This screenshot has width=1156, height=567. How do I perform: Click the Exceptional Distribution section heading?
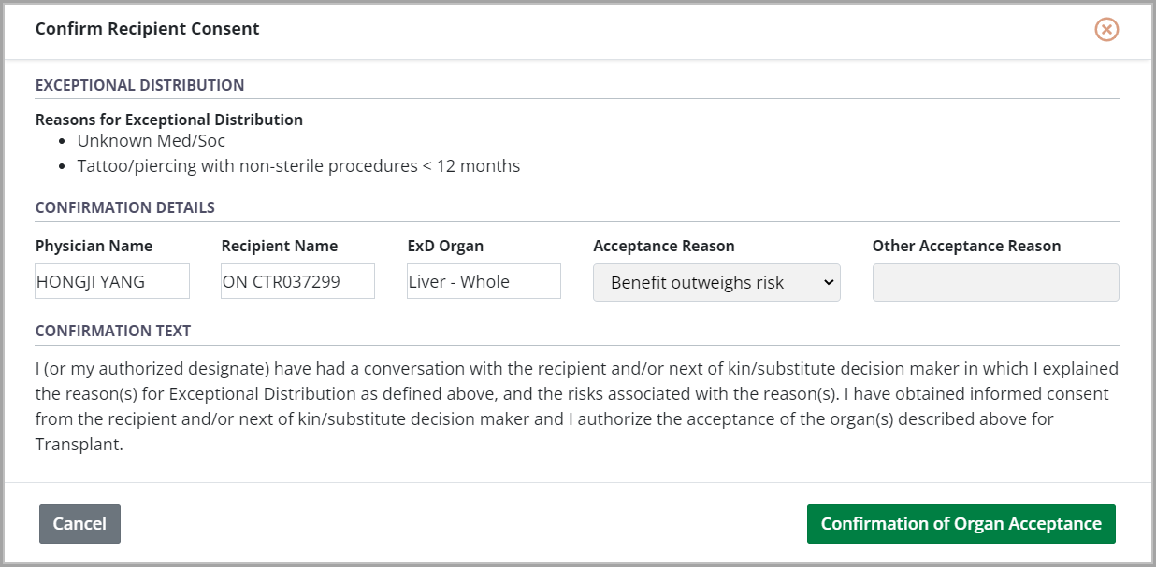139,85
